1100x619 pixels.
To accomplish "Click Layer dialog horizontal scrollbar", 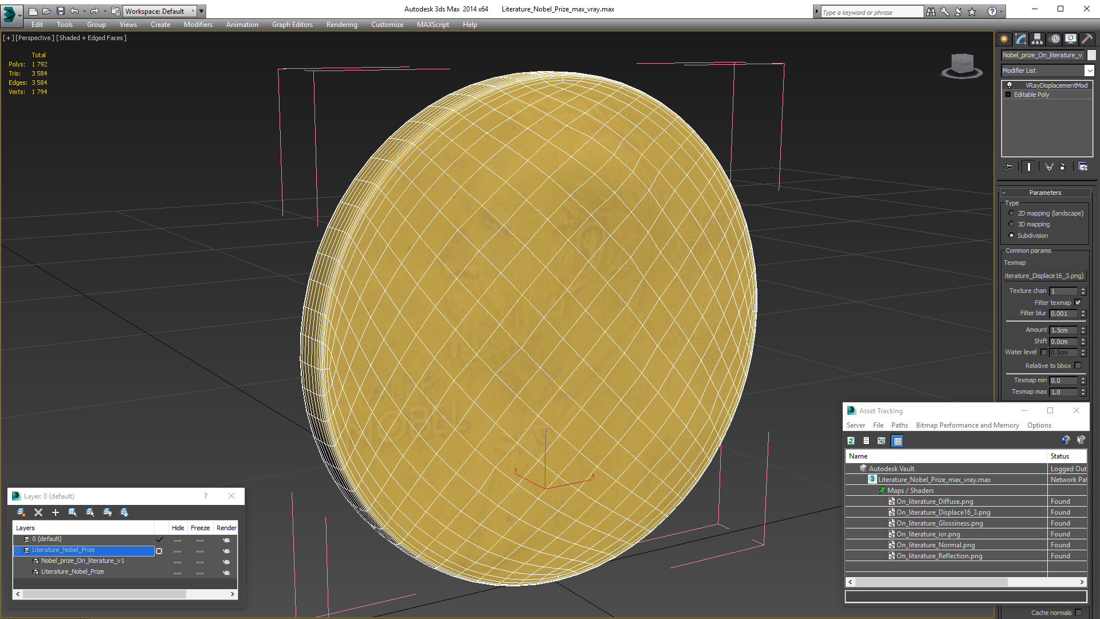I will [125, 594].
